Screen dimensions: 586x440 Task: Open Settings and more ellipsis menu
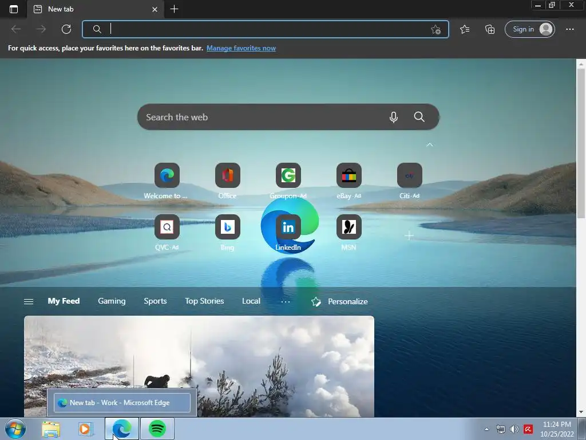point(569,29)
